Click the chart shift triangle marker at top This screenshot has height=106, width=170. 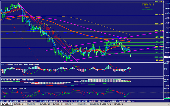pyautogui.click(x=131, y=1)
